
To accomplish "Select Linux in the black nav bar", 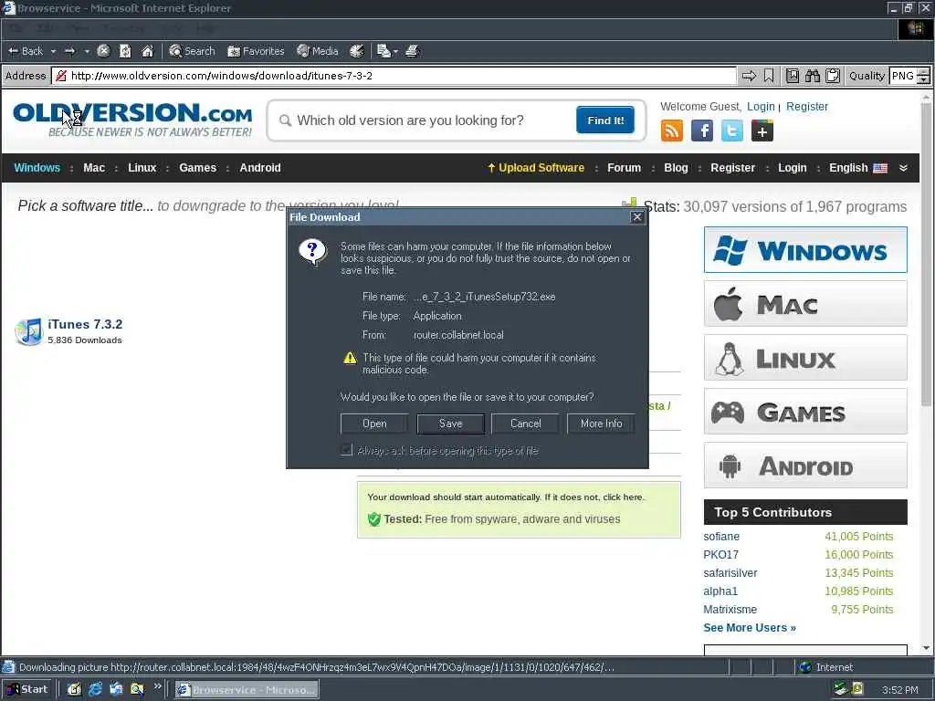I will click(x=142, y=168).
